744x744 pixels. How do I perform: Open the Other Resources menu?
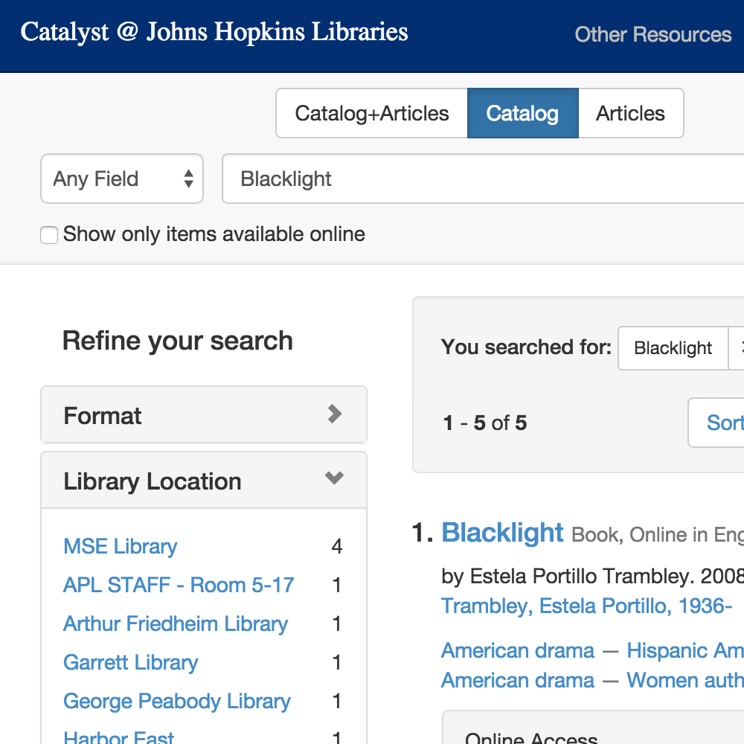653,35
